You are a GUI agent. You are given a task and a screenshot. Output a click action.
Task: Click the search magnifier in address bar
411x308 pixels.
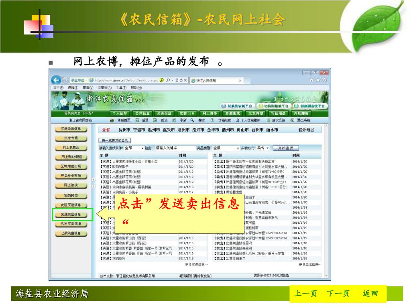(168, 80)
